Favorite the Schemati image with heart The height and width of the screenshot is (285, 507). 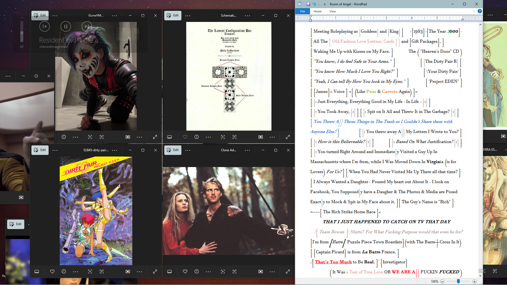[185, 137]
